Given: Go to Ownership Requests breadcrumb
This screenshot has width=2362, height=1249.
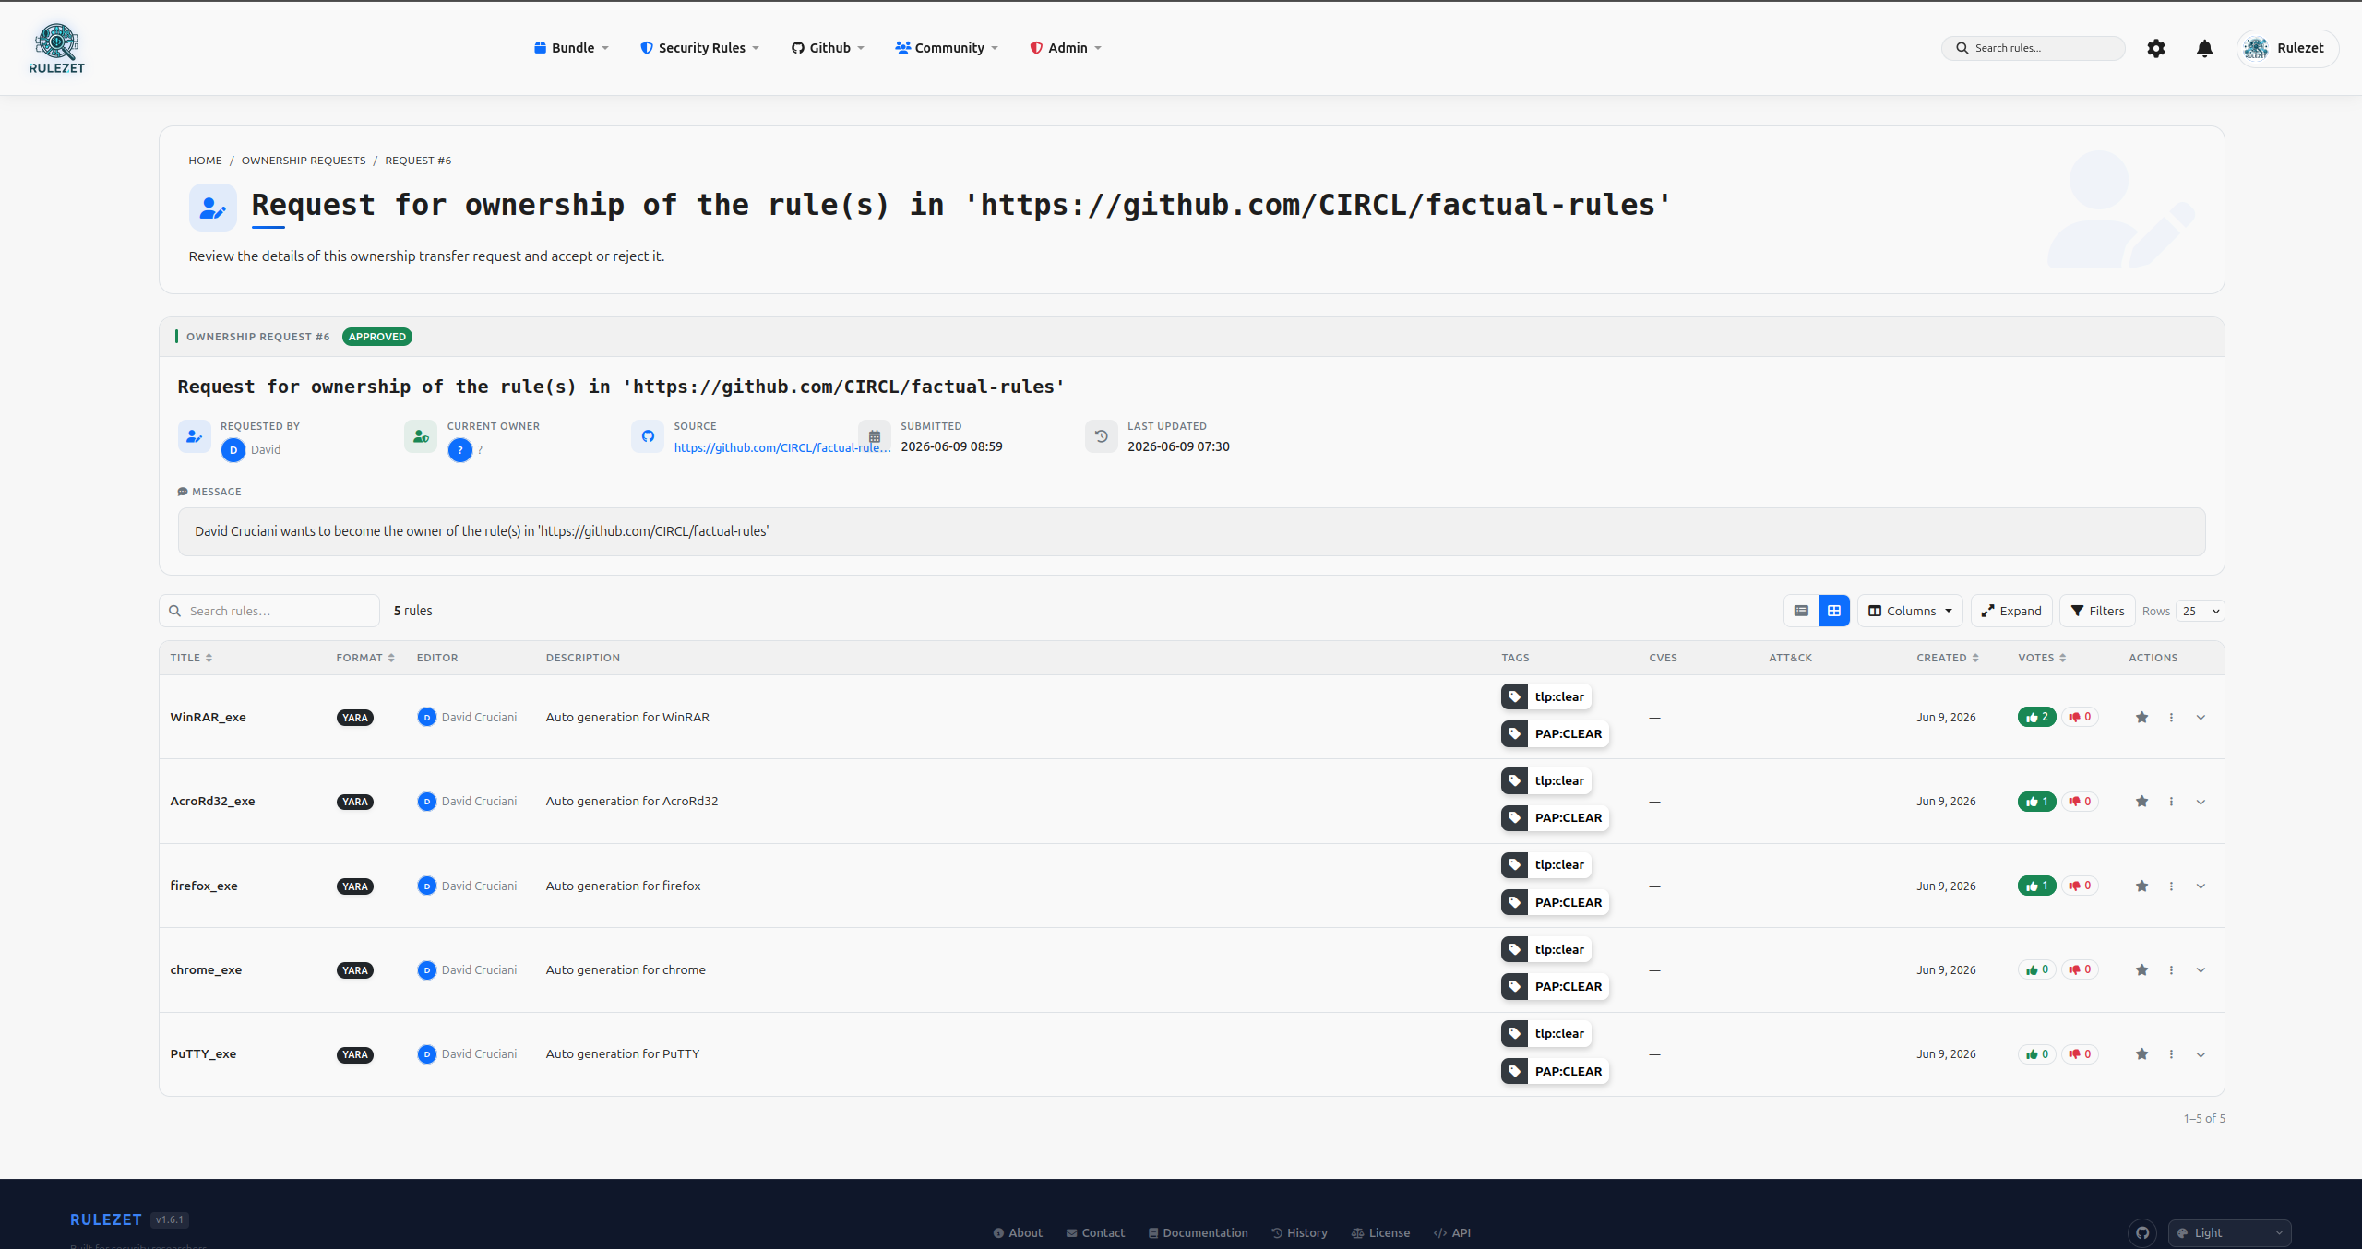Looking at the screenshot, I should click(304, 161).
